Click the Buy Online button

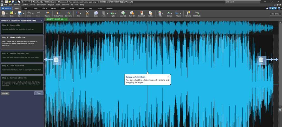pyautogui.click(x=275, y=14)
